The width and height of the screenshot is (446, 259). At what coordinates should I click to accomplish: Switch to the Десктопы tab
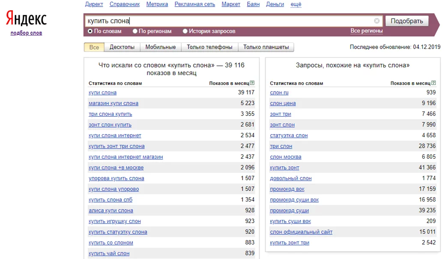122,47
